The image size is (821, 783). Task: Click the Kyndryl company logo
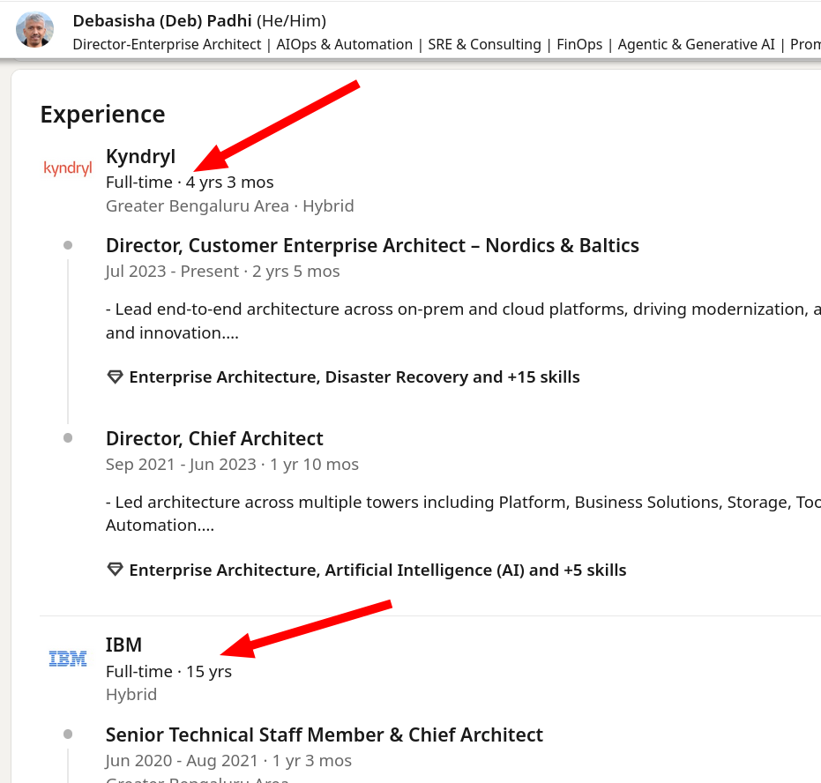point(68,168)
